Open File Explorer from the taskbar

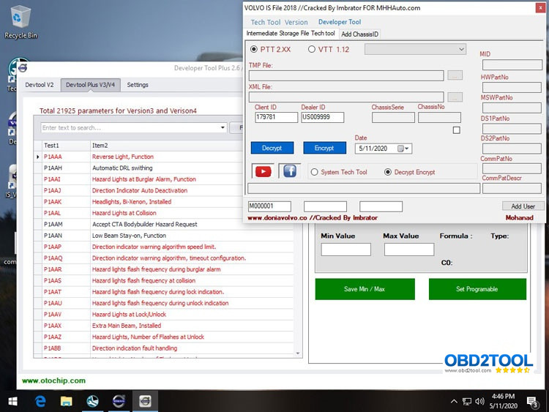[x=66, y=401]
